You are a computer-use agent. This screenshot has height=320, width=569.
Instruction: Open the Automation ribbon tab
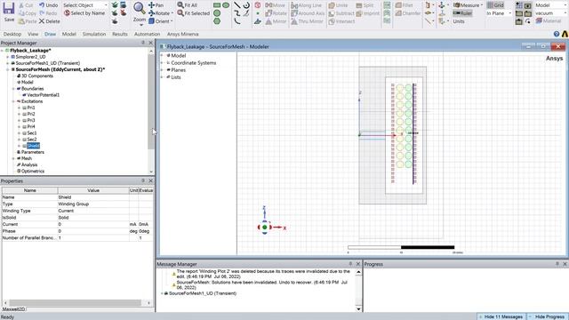147,34
